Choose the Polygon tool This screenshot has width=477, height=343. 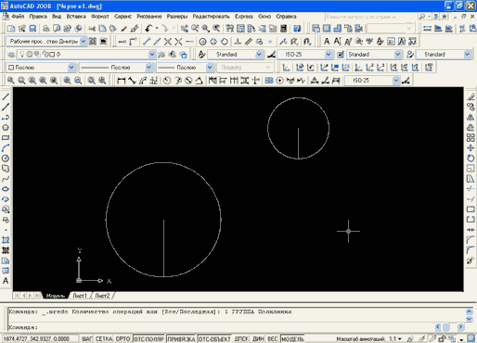click(x=6, y=127)
